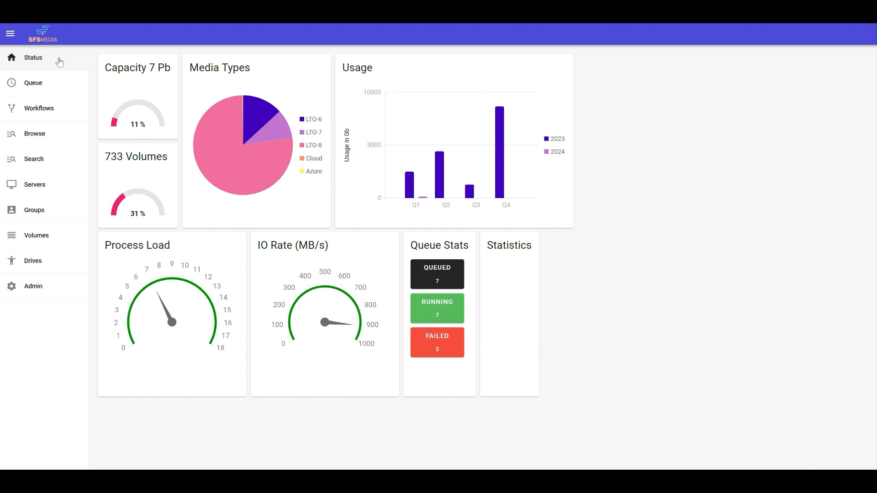
Task: Click the Workflows branch icon
Action: tap(11, 108)
